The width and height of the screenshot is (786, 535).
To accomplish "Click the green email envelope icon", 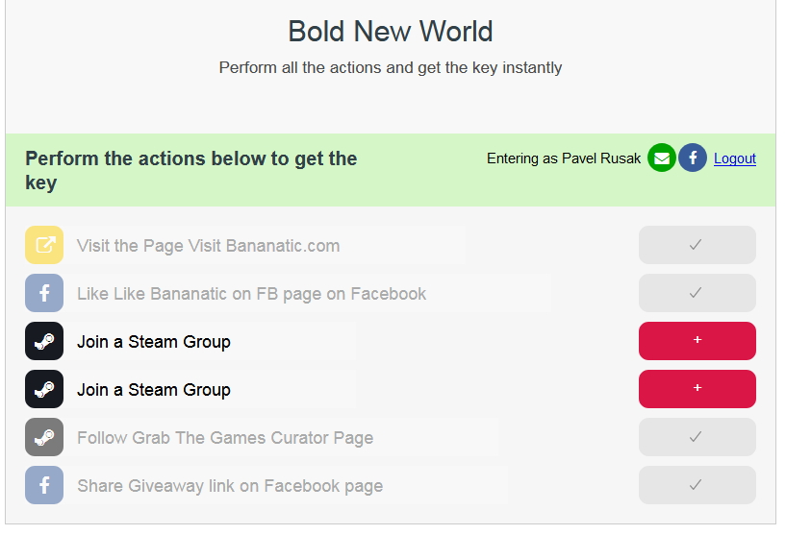I will (x=662, y=158).
